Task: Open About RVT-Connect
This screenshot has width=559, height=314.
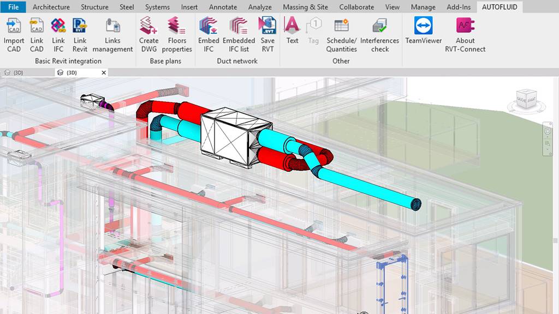Action: [x=465, y=35]
